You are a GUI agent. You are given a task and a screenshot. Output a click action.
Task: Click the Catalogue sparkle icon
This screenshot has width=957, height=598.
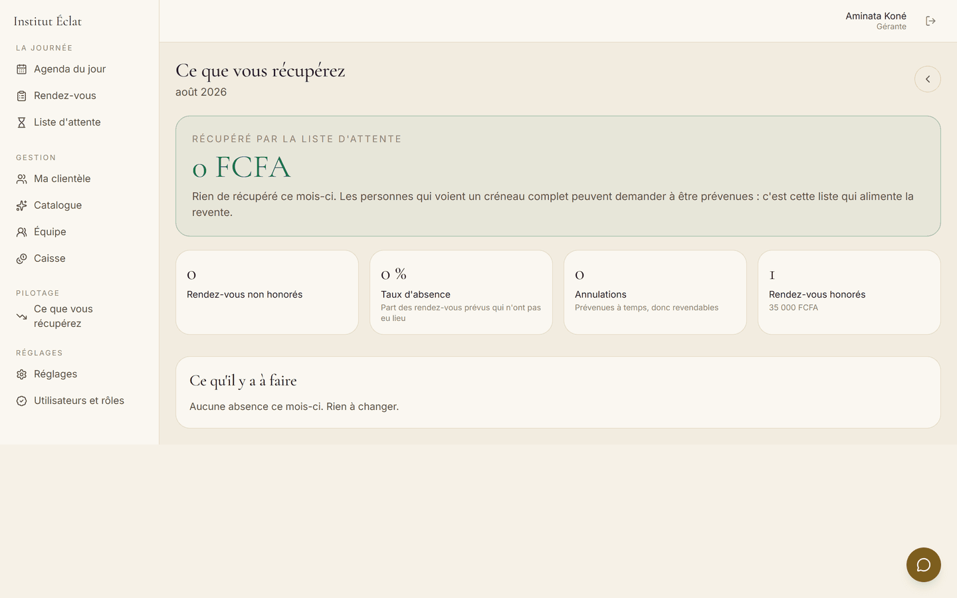click(21, 205)
